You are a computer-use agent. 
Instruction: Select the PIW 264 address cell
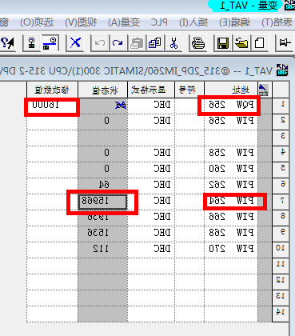pyautogui.click(x=231, y=202)
